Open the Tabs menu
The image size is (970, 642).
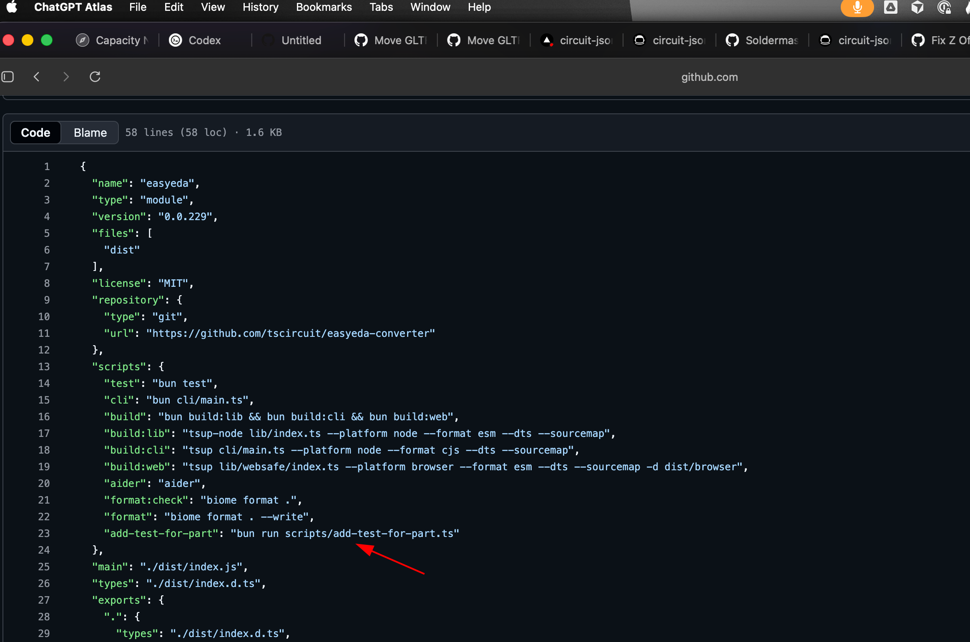(381, 7)
